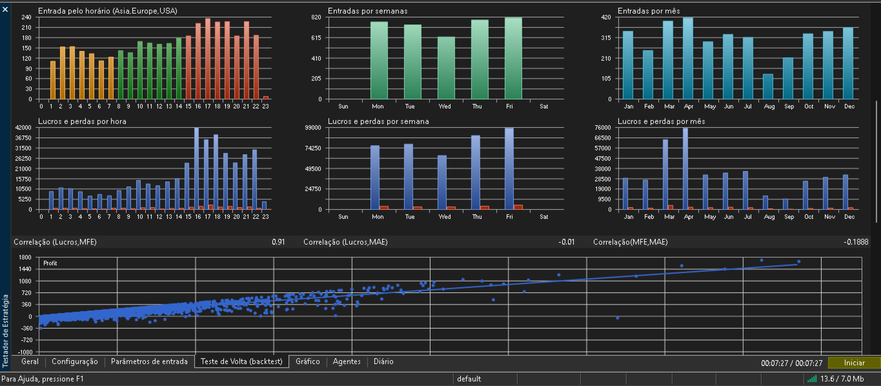Switch to the Gráfico tab

pos(308,362)
